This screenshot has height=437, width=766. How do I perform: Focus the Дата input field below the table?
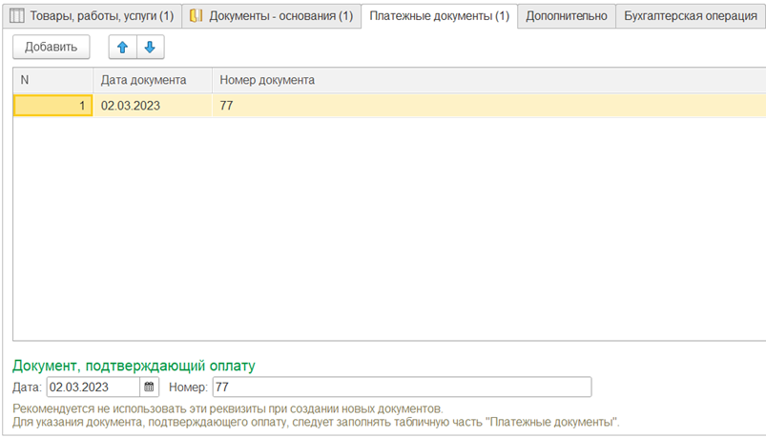point(93,387)
